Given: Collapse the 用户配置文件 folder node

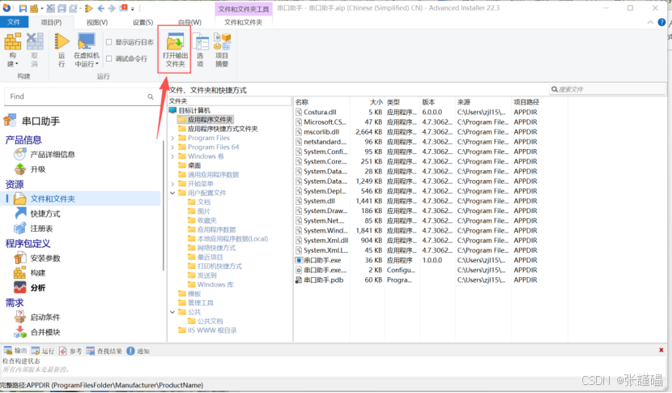Looking at the screenshot, I should (x=172, y=193).
